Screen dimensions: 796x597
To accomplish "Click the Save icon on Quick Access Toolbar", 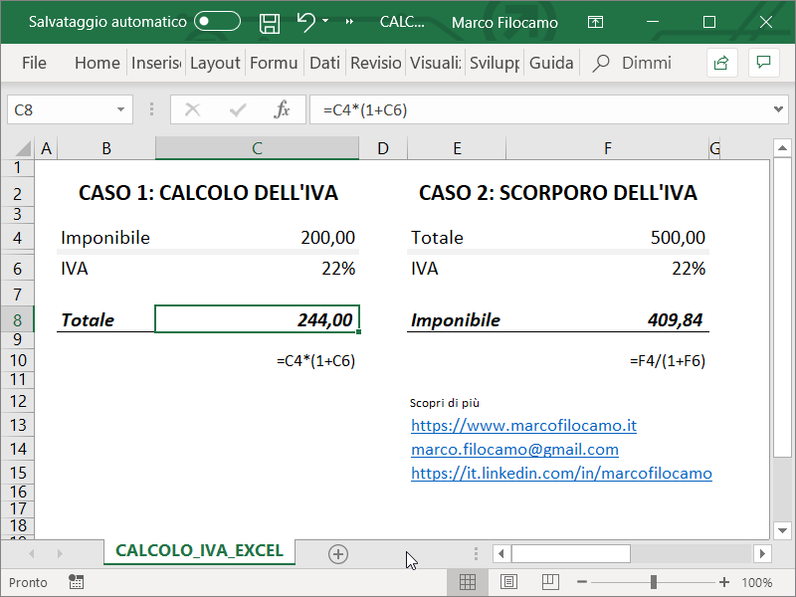I will pos(269,22).
